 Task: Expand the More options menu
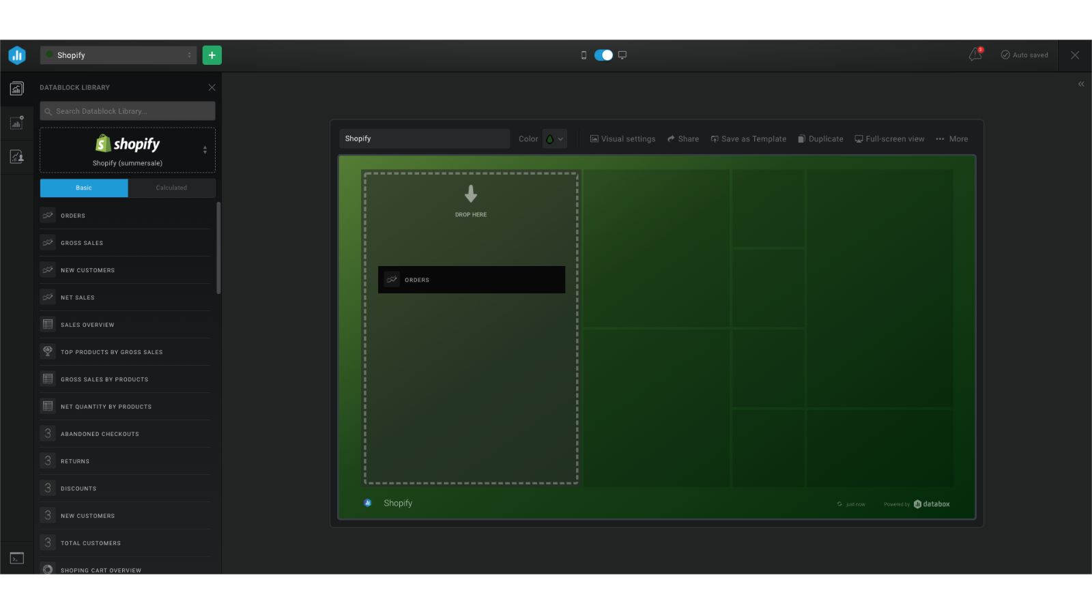point(951,138)
